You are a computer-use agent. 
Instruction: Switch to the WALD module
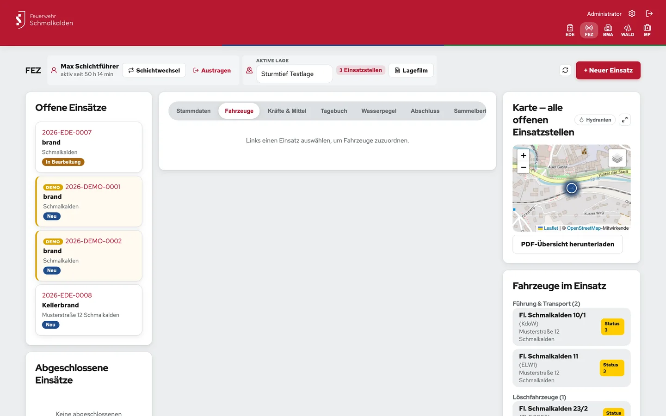[628, 31]
